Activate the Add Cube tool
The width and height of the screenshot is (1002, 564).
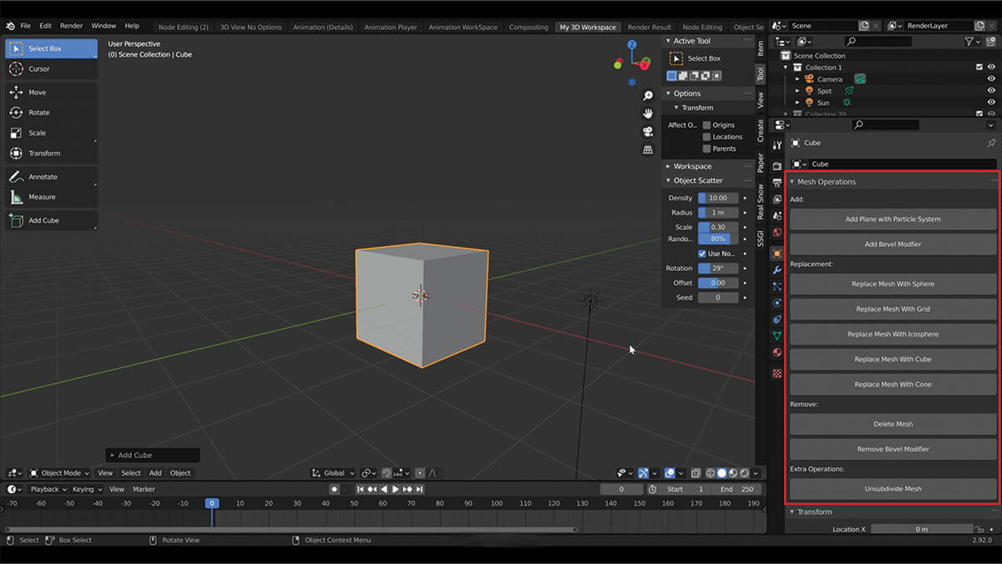click(x=43, y=221)
